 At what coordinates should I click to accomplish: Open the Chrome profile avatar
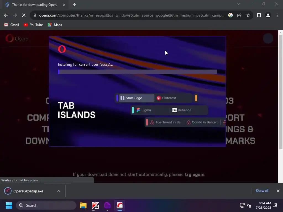click(x=268, y=15)
